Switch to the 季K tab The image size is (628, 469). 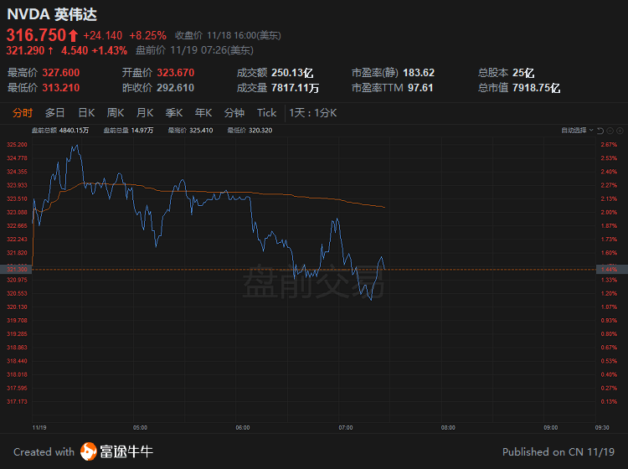click(x=174, y=113)
